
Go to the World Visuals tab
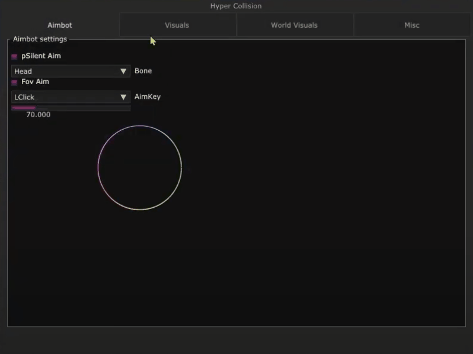coord(294,25)
